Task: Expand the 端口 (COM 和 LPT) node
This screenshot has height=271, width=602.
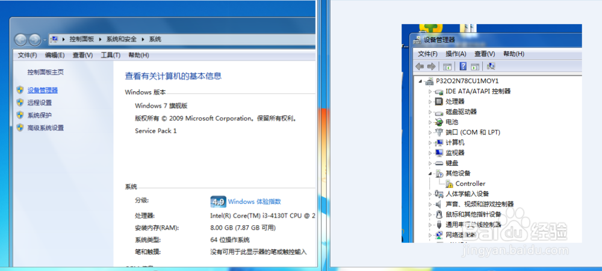Action: (x=430, y=133)
